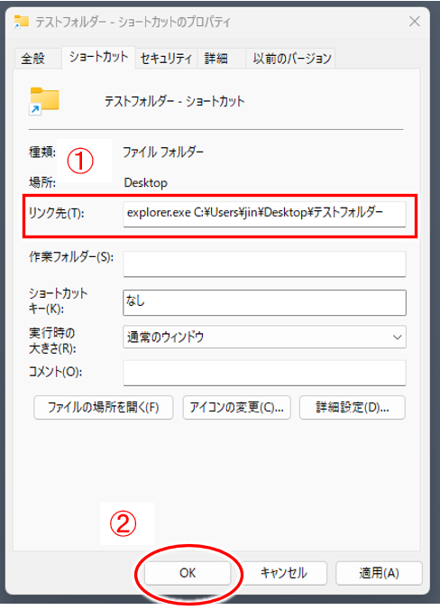Viewport: 440px width, 610px height.
Task: Open the 詳細 tab
Action: tap(216, 59)
